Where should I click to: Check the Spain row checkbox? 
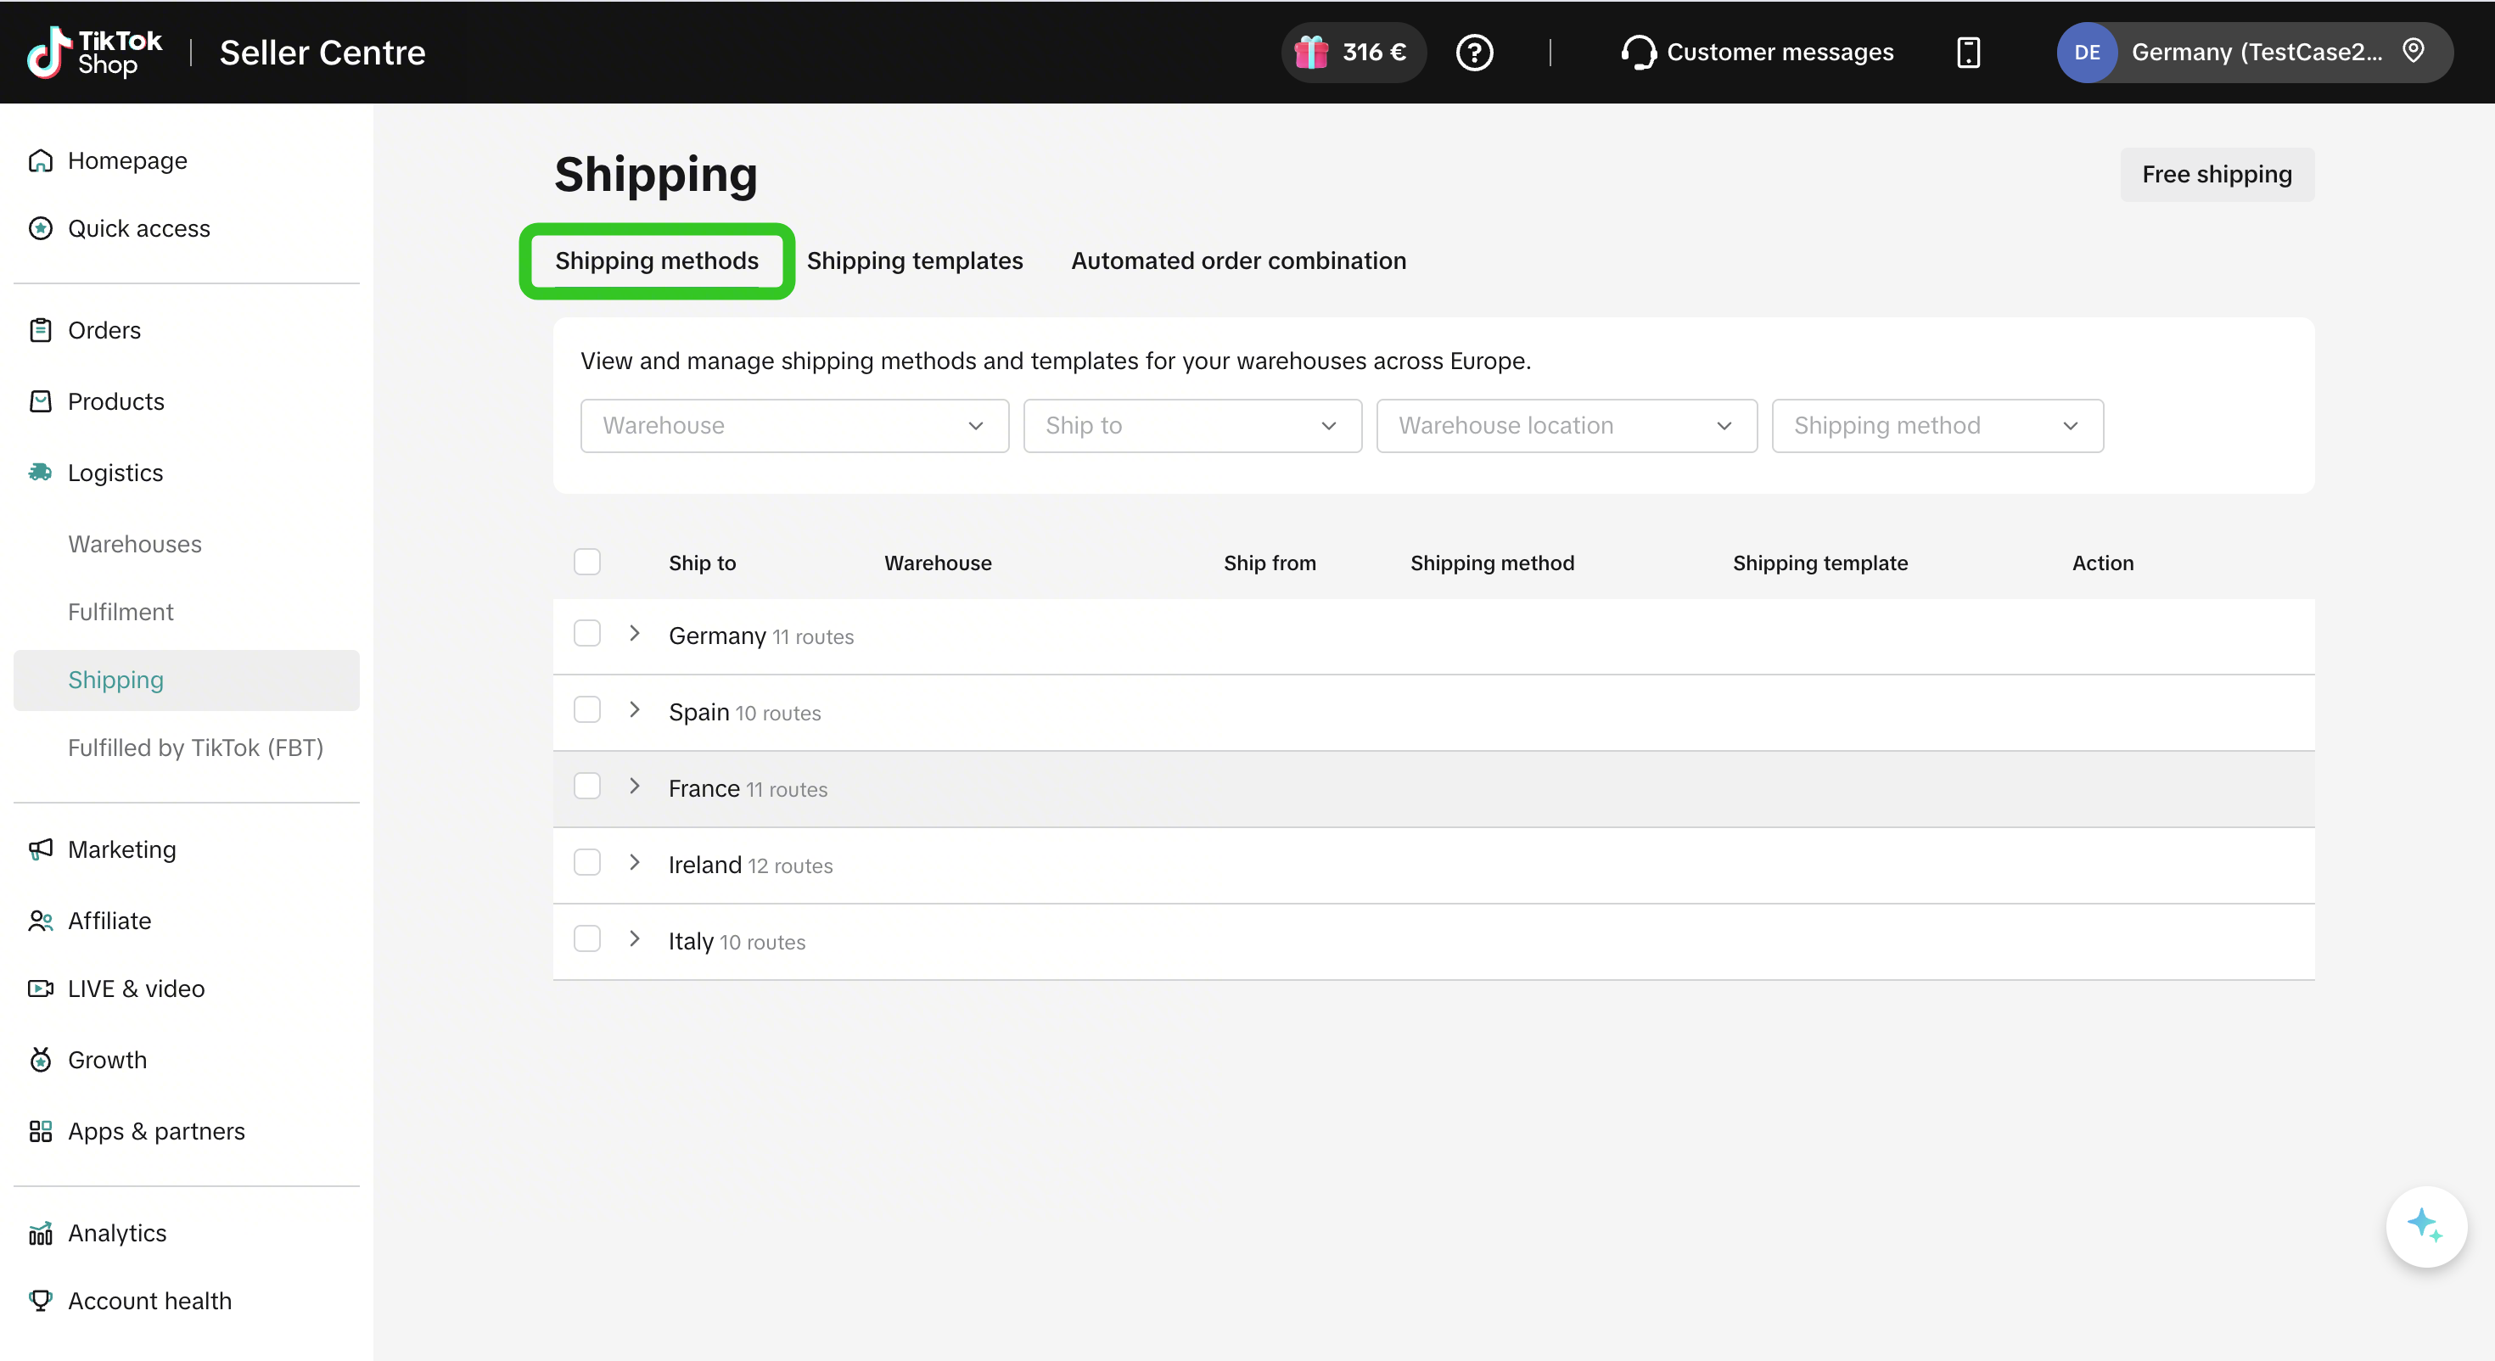pyautogui.click(x=587, y=710)
